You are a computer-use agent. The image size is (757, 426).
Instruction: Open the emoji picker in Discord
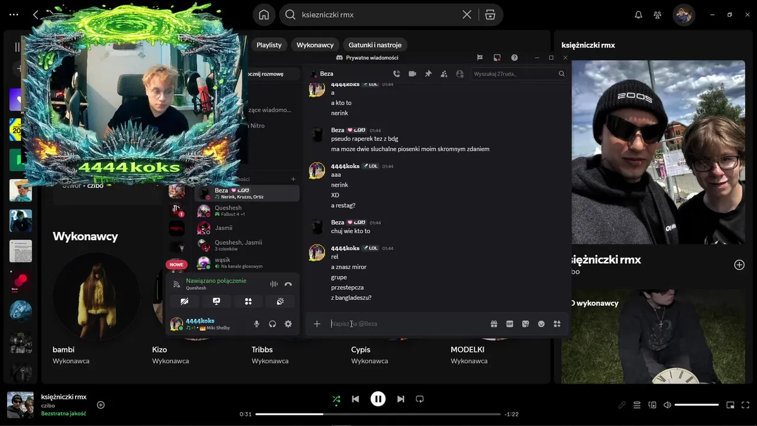click(541, 324)
